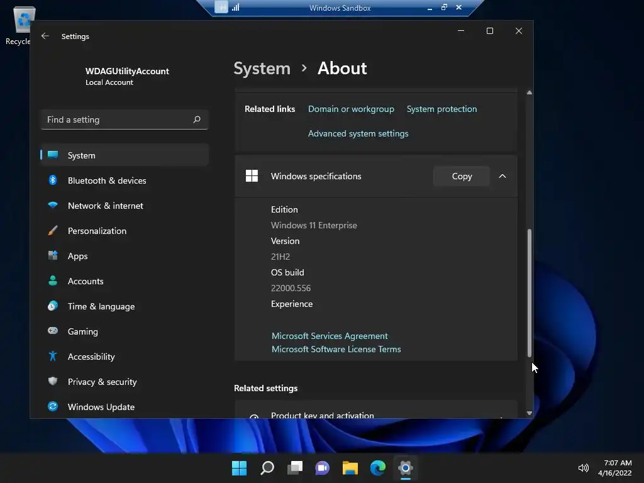
Task: Open Task View from taskbar
Action: pyautogui.click(x=295, y=468)
